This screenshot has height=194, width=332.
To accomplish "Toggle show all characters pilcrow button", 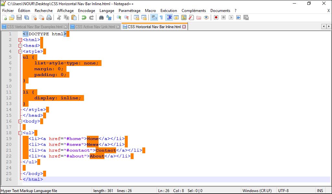I will tap(161, 17).
